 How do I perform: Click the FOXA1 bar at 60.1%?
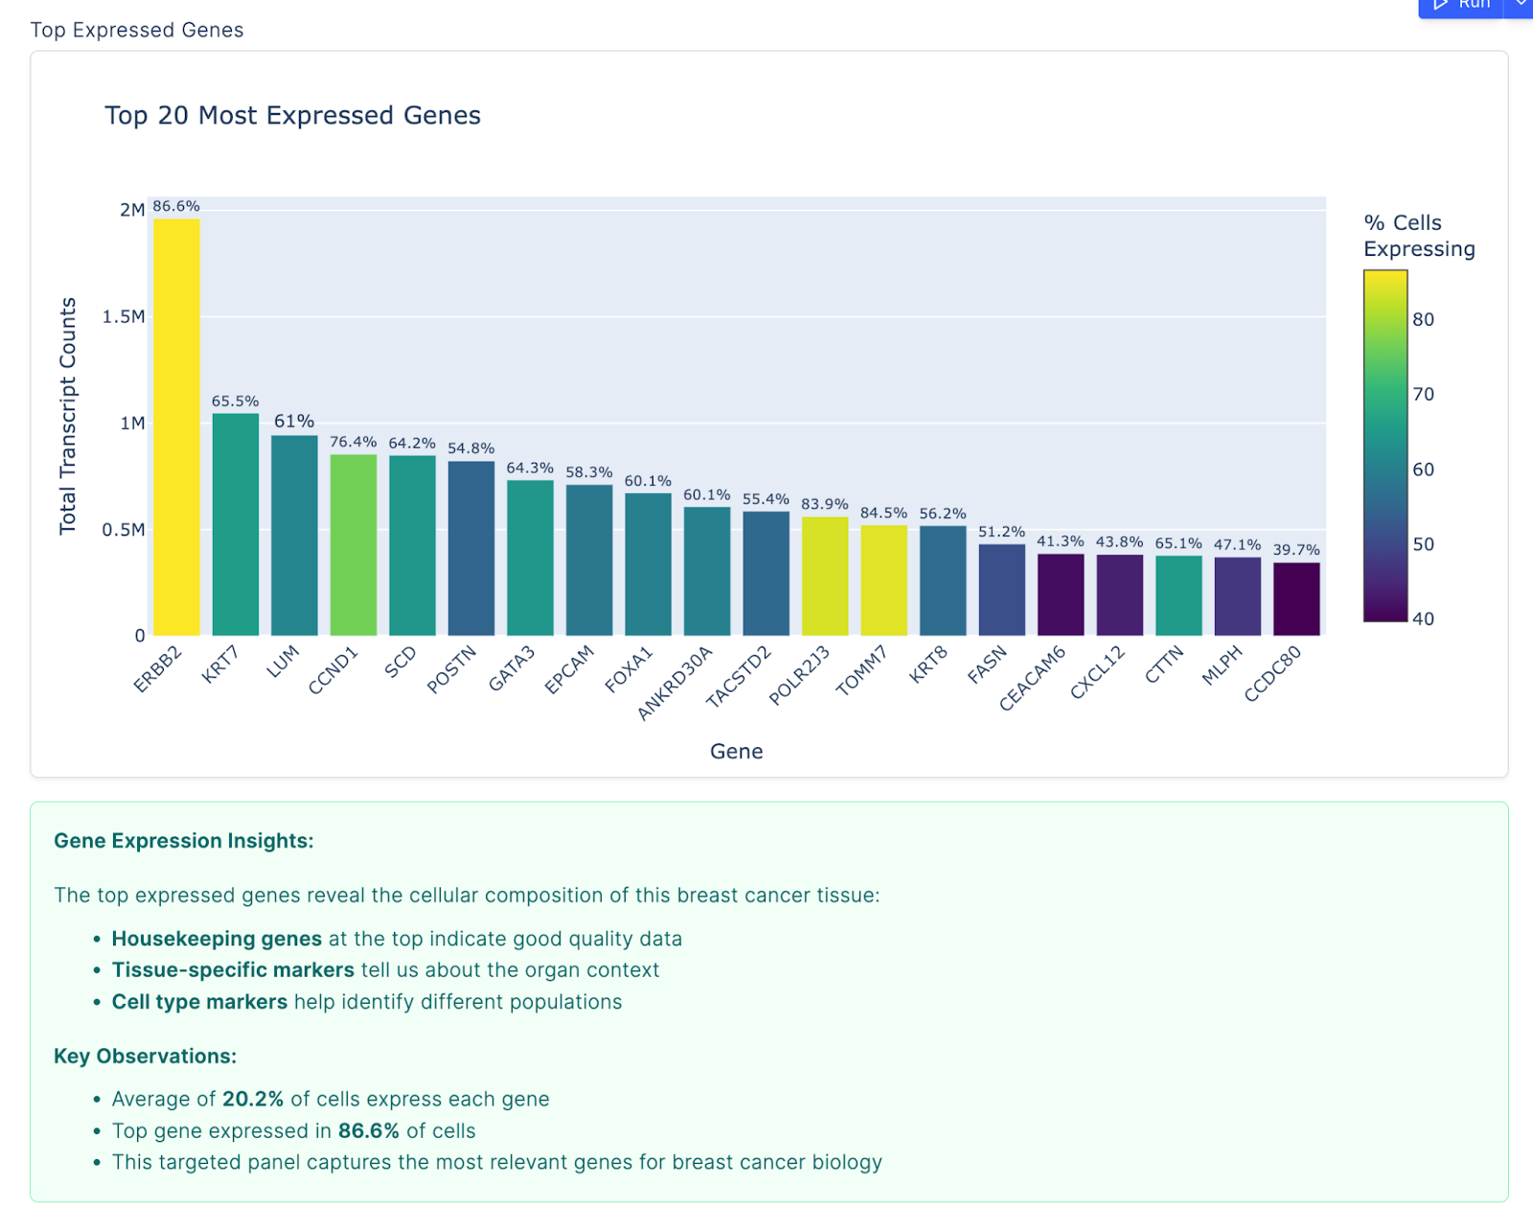click(x=649, y=565)
